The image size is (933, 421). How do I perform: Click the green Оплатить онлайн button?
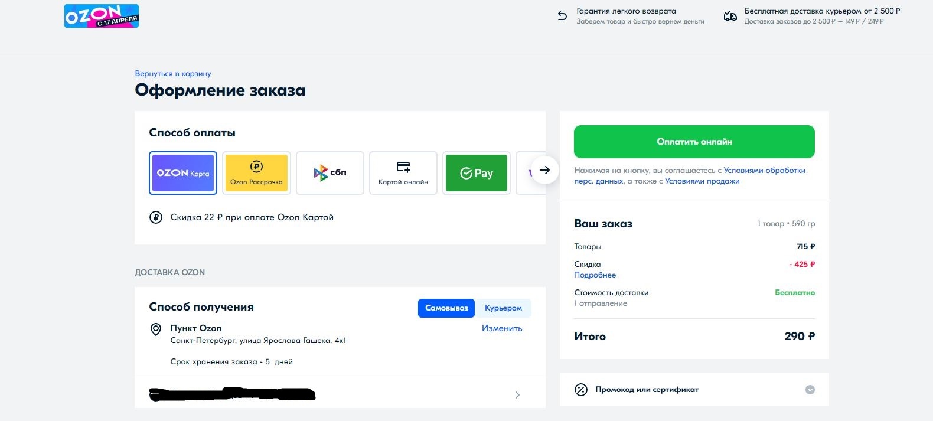click(x=694, y=142)
